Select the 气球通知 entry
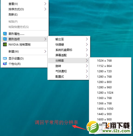Image resolution: width=133 pixels, height=136 pixels. (68, 71)
